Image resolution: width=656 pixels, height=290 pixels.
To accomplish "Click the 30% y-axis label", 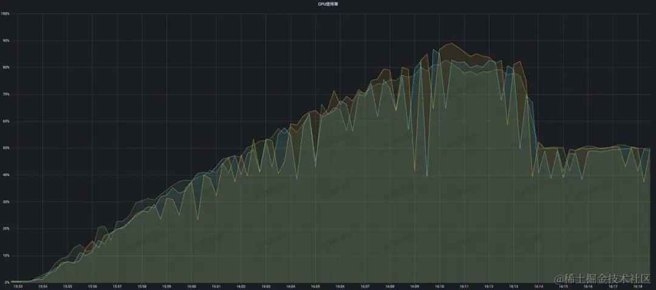I will 6,202.
